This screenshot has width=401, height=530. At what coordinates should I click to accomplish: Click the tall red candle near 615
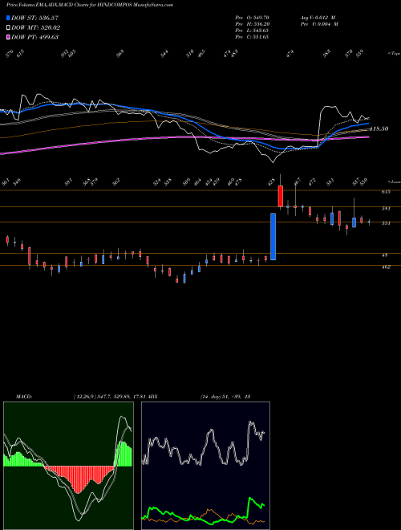point(280,196)
